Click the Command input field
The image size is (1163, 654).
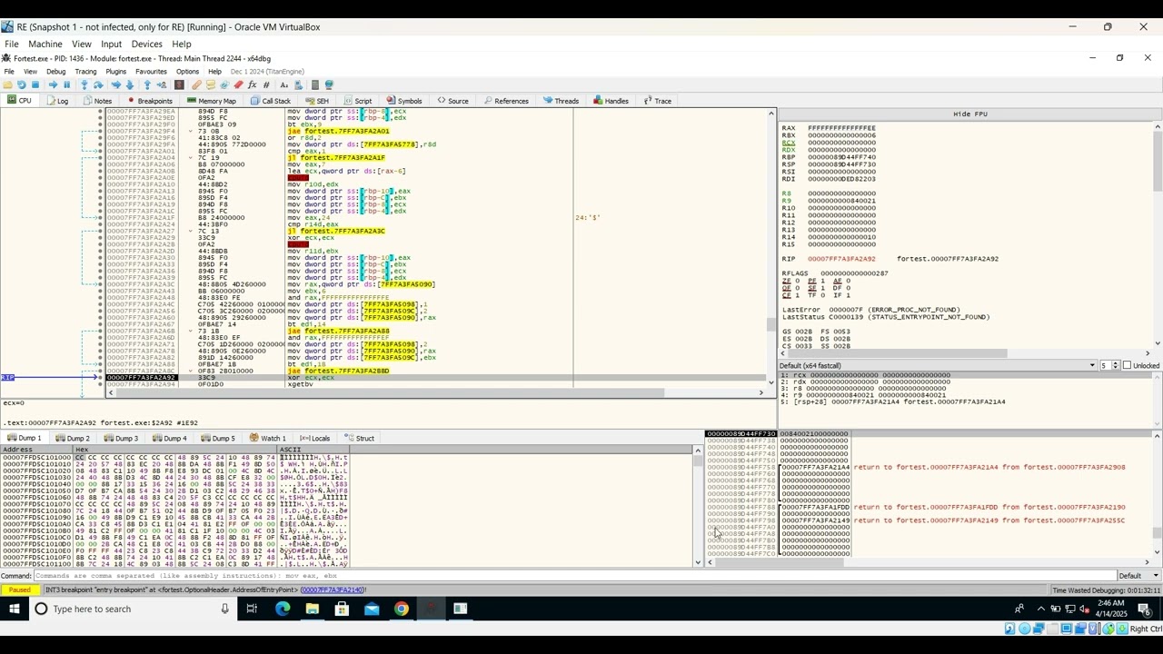click(575, 576)
